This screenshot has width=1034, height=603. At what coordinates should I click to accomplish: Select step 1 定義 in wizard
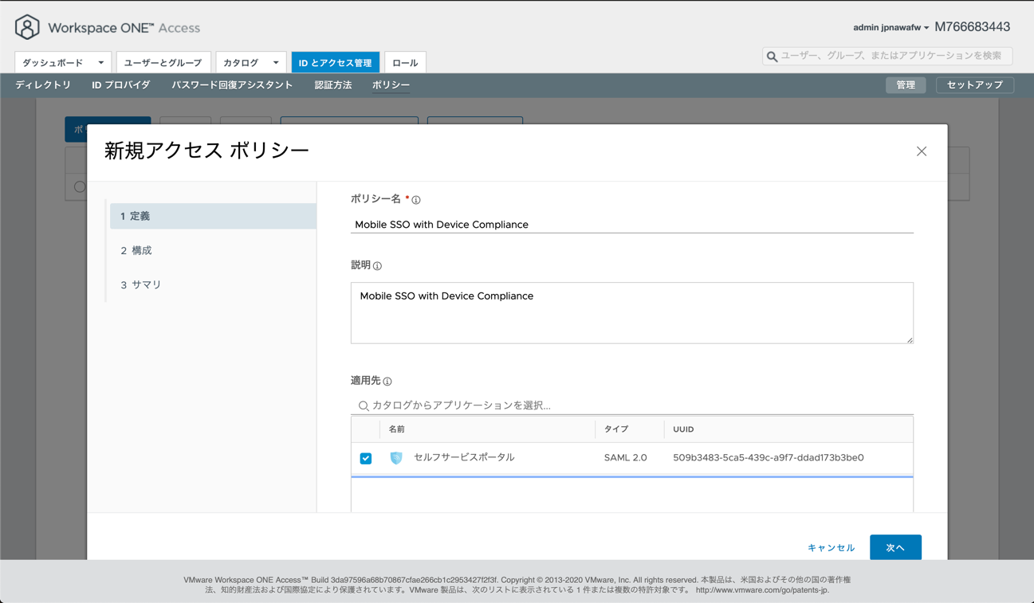tap(213, 216)
